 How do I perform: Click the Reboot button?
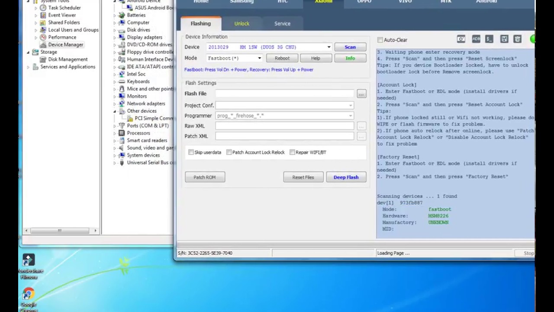coord(282,58)
